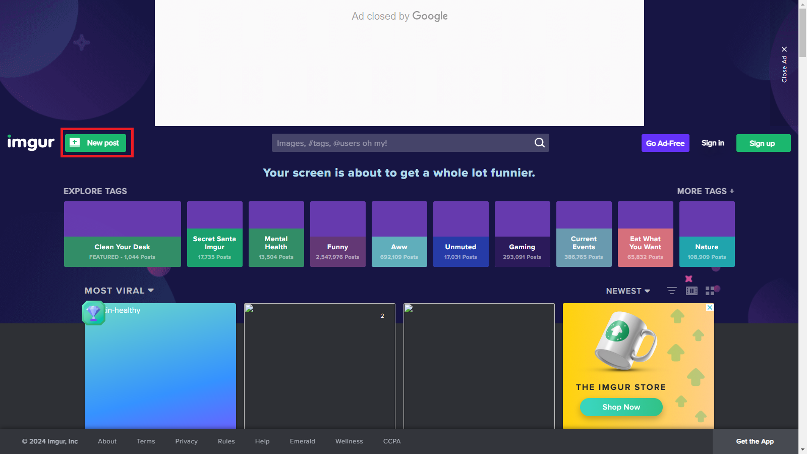Expand the NEWEST sort dropdown
The image size is (807, 454).
(x=628, y=291)
